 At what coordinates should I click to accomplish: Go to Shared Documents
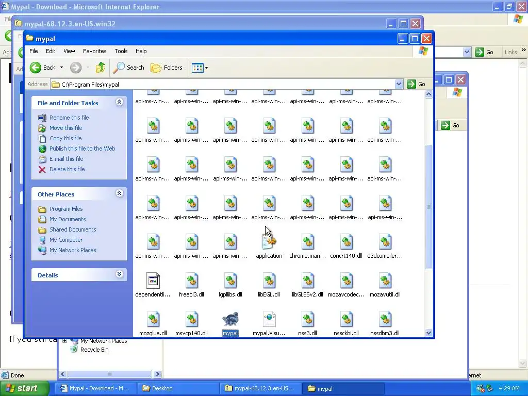coord(73,229)
